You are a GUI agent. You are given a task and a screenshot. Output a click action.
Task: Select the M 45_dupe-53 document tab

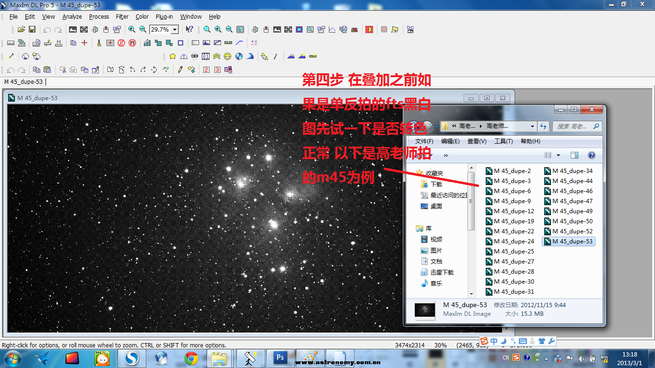pyautogui.click(x=23, y=82)
